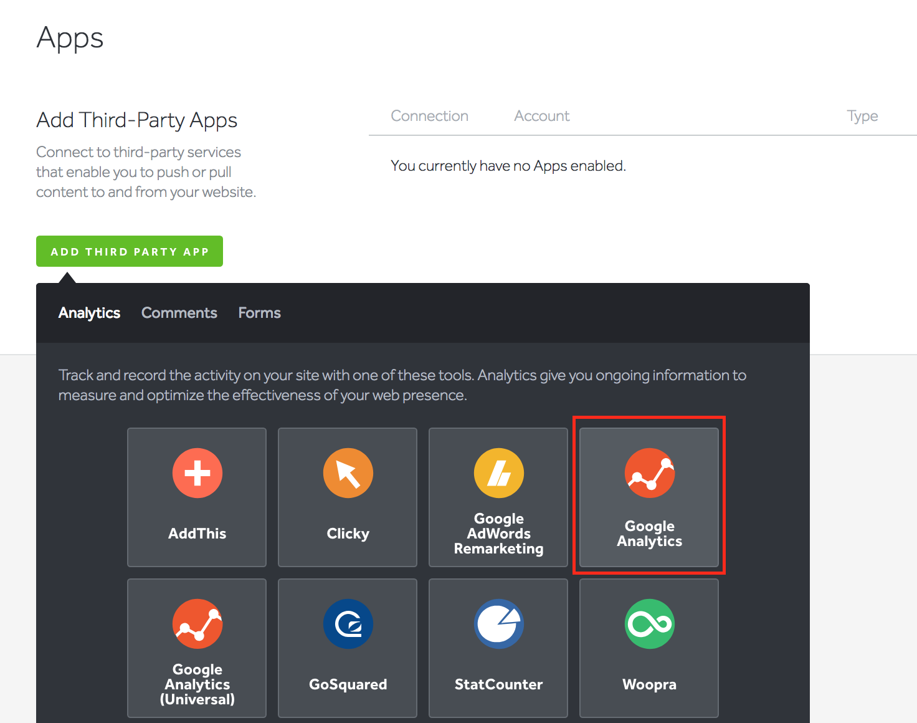The width and height of the screenshot is (917, 723).
Task: Choose the GoSquared app icon
Action: click(x=348, y=624)
